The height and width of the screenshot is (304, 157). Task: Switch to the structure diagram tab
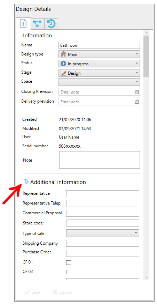(x=37, y=24)
